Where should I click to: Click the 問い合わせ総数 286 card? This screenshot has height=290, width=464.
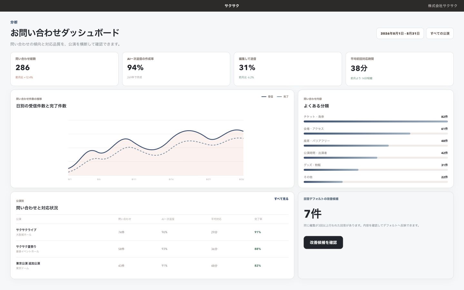pyautogui.click(x=64, y=69)
